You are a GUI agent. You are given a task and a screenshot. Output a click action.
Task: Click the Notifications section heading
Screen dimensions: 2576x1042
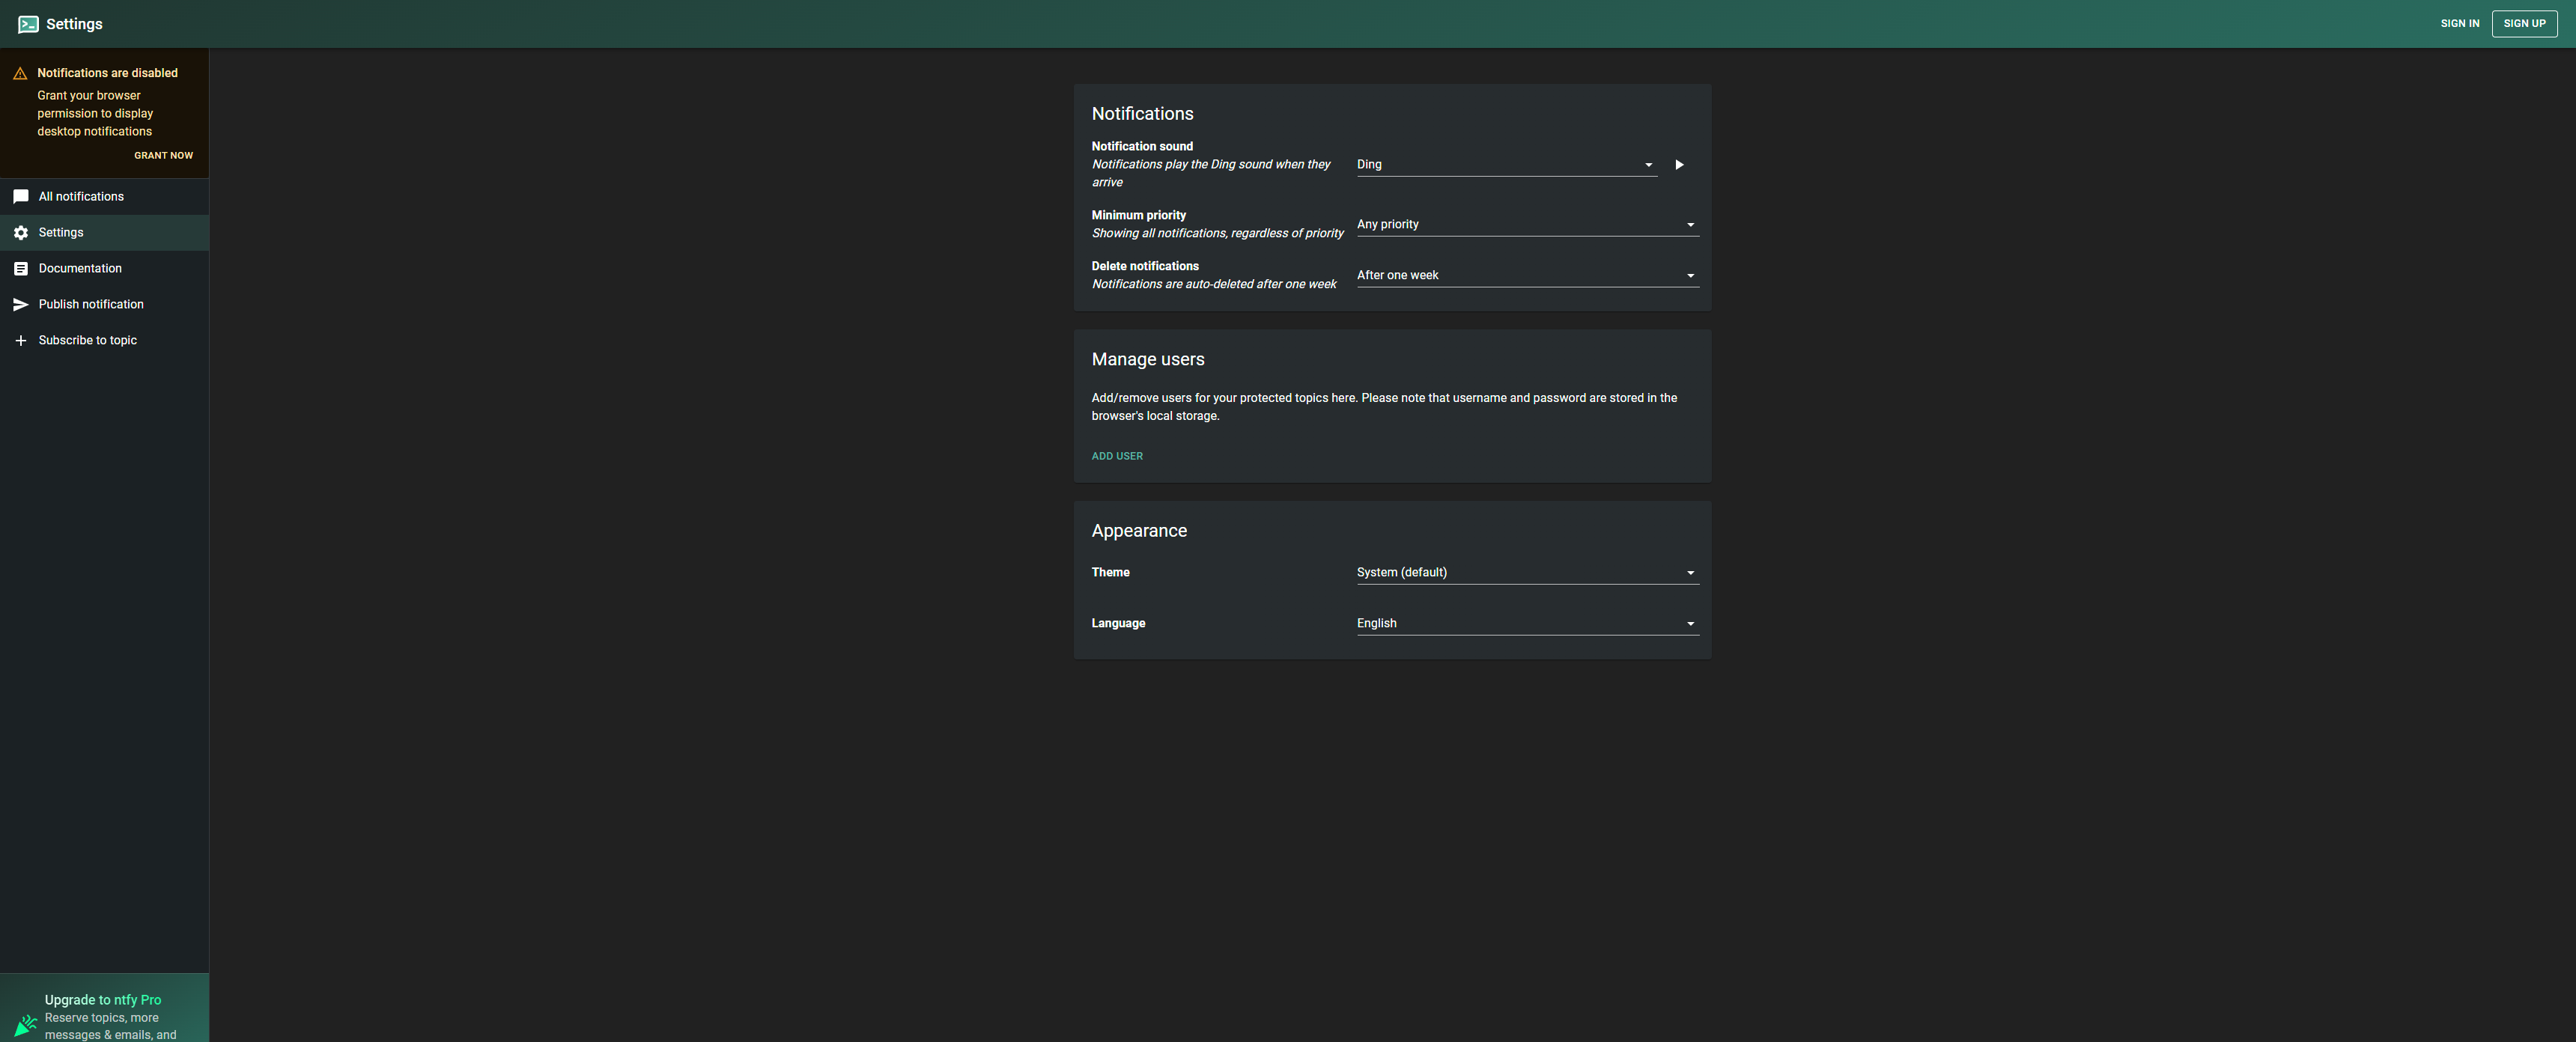point(1142,114)
